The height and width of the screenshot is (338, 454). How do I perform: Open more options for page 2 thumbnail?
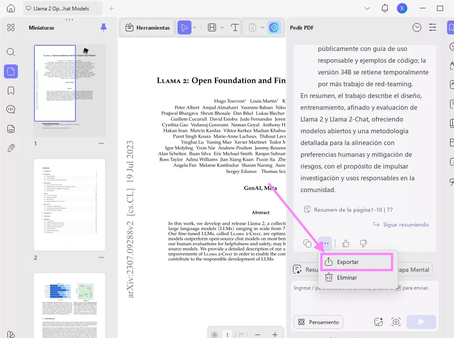(101, 257)
